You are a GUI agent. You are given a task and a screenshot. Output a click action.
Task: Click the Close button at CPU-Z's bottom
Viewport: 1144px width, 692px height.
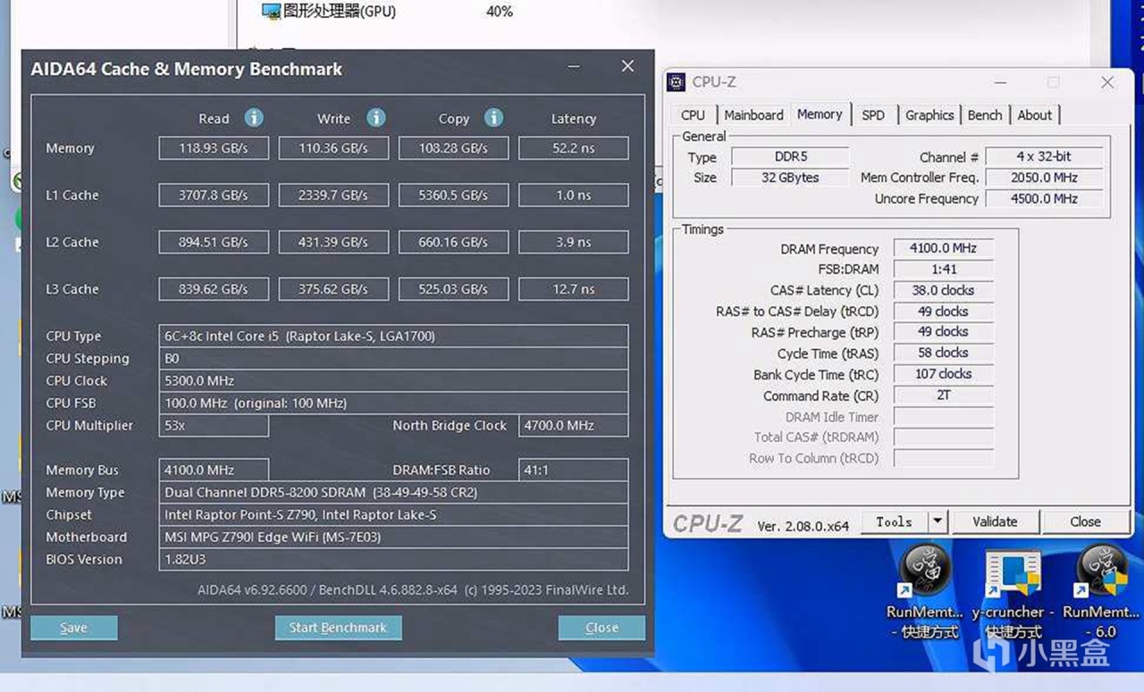pos(1085,521)
